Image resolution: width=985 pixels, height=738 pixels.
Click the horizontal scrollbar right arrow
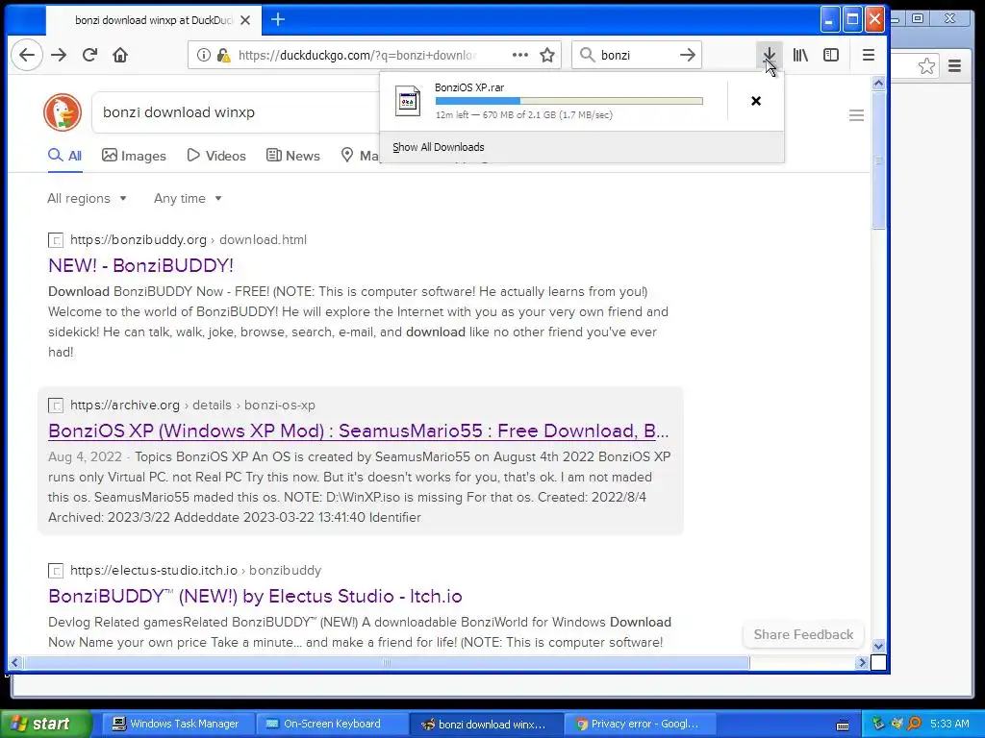point(862,663)
